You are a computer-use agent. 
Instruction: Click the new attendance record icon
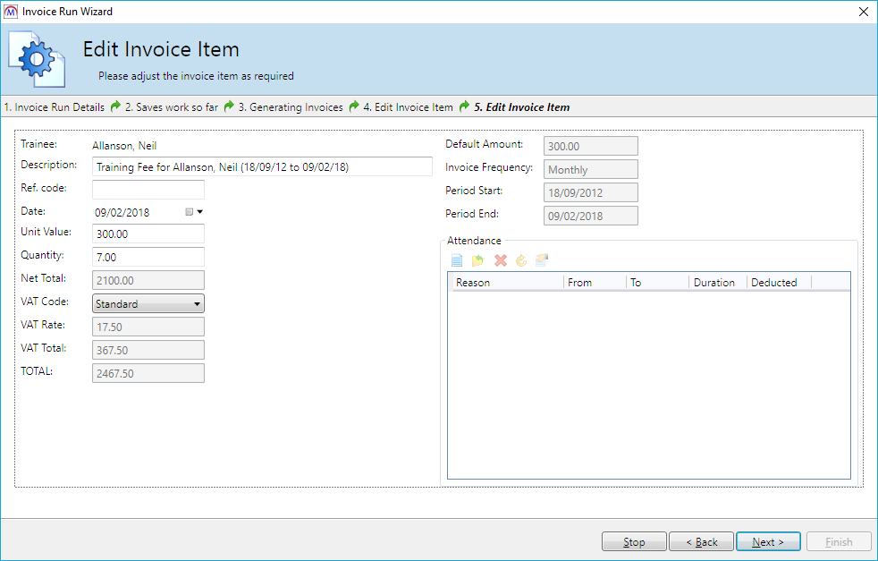(x=457, y=260)
